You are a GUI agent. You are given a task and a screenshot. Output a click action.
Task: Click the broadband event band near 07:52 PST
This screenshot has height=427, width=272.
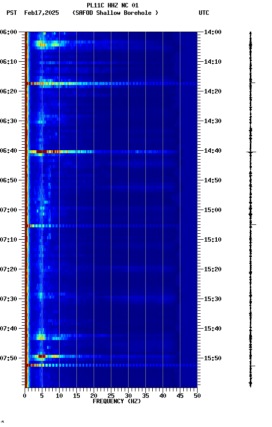point(111,365)
